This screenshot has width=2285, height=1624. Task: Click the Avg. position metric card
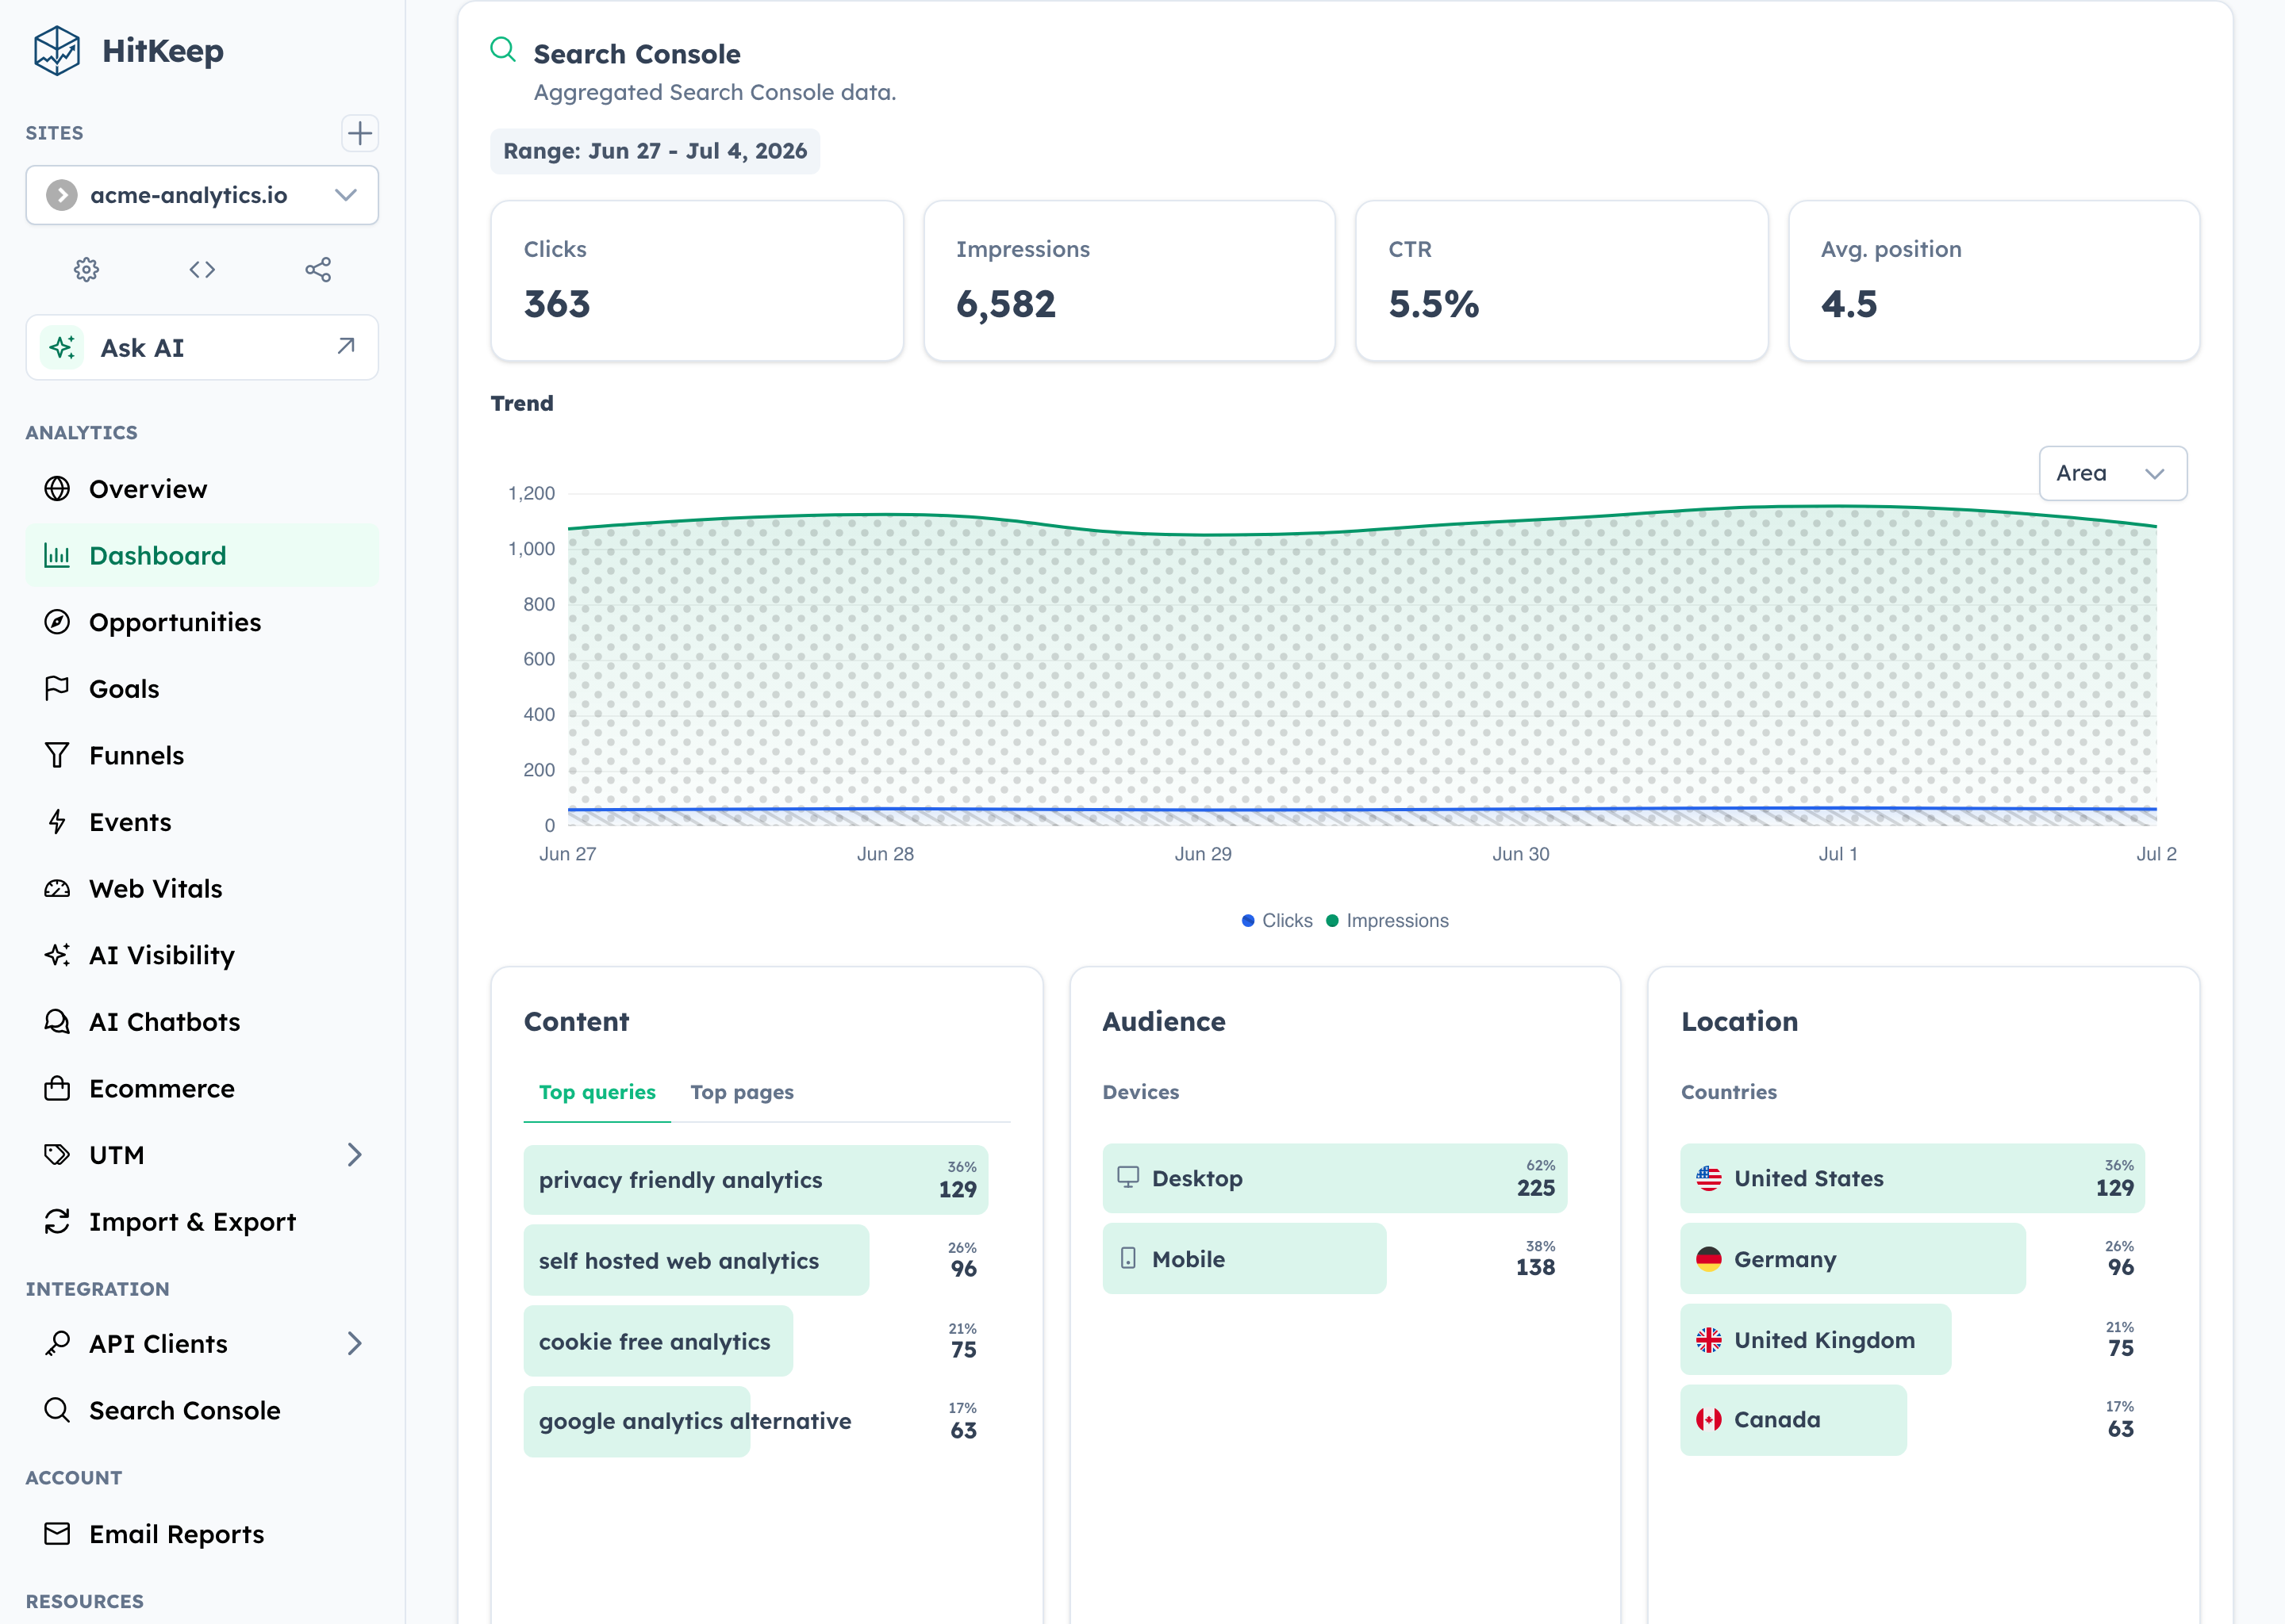[x=1993, y=281]
